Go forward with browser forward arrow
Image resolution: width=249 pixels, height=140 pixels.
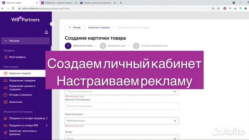tap(8, 8)
